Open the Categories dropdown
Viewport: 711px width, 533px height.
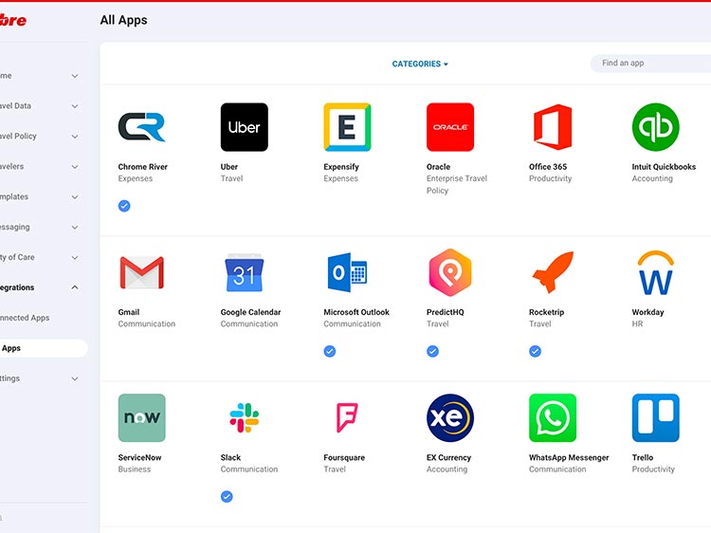[420, 64]
